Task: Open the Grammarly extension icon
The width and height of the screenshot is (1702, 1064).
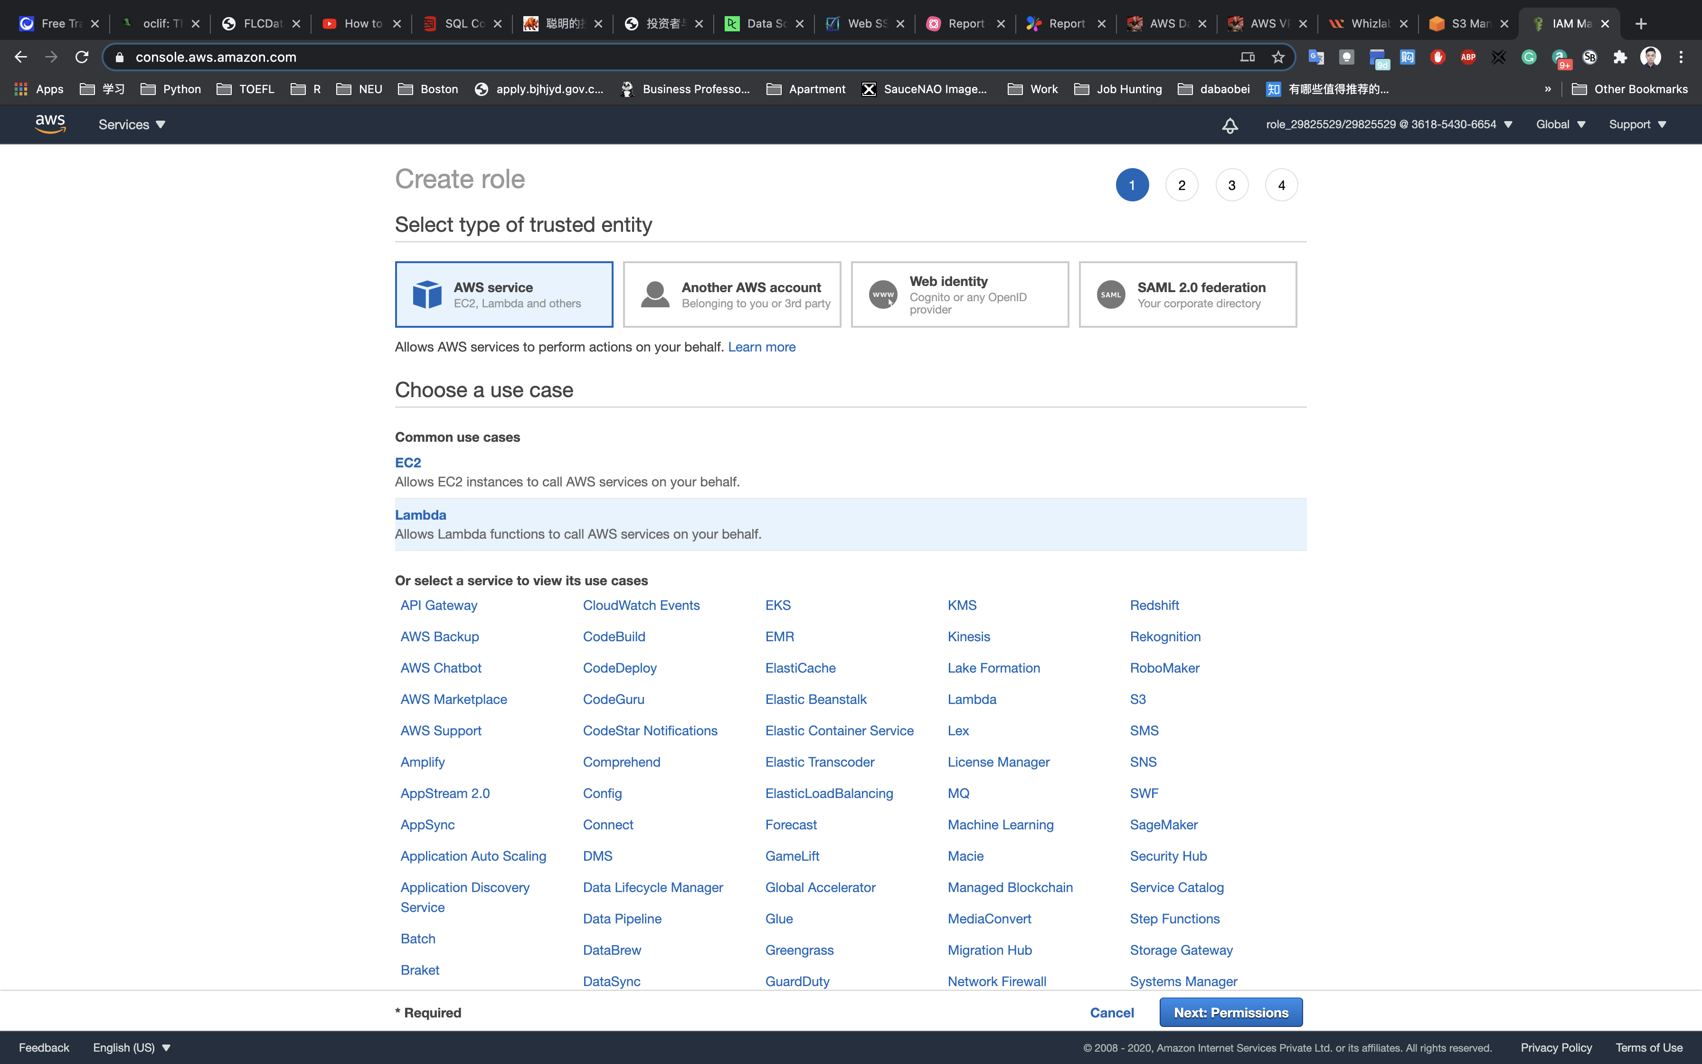Action: click(x=1528, y=57)
